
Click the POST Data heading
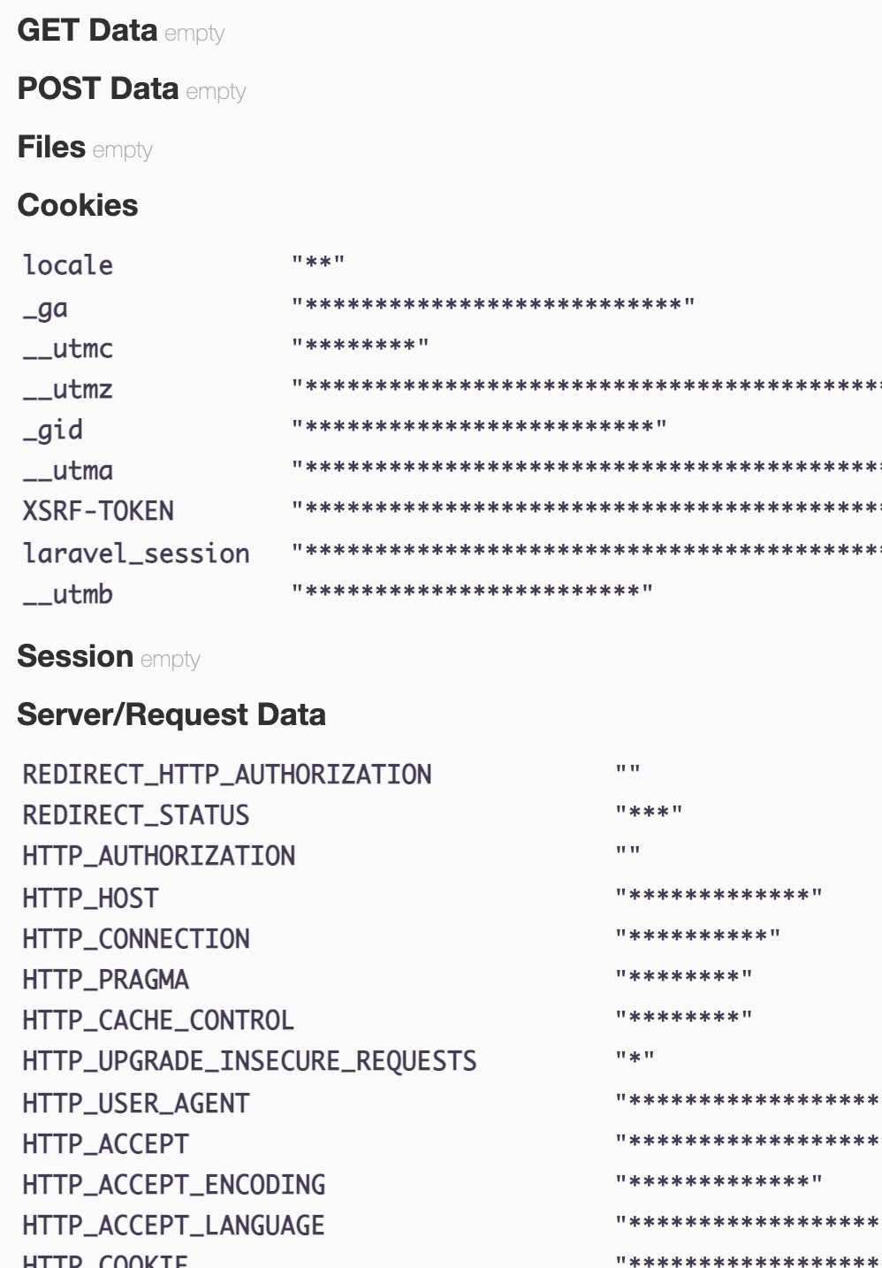coord(98,88)
